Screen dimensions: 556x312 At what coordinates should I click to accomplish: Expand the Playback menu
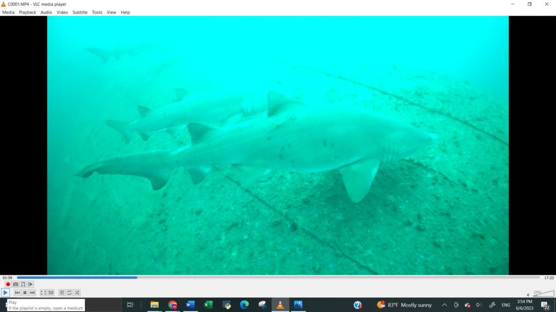[27, 12]
